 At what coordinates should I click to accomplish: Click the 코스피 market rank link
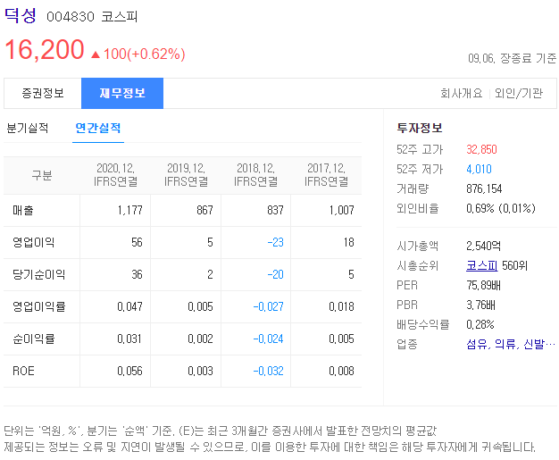[481, 265]
